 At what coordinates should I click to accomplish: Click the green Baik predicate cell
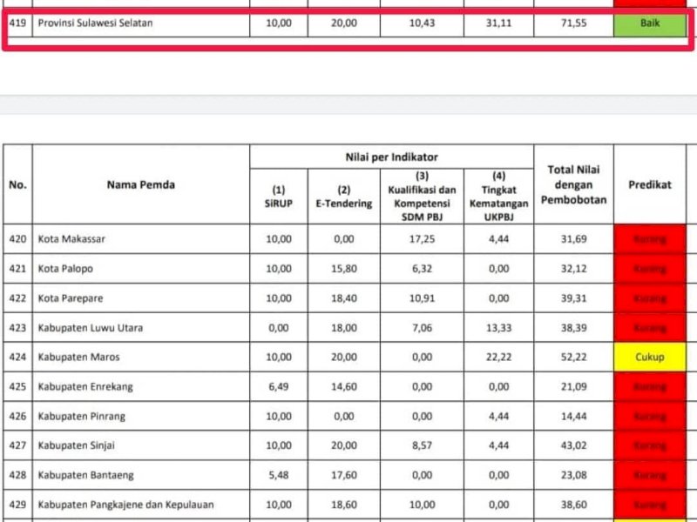[649, 23]
